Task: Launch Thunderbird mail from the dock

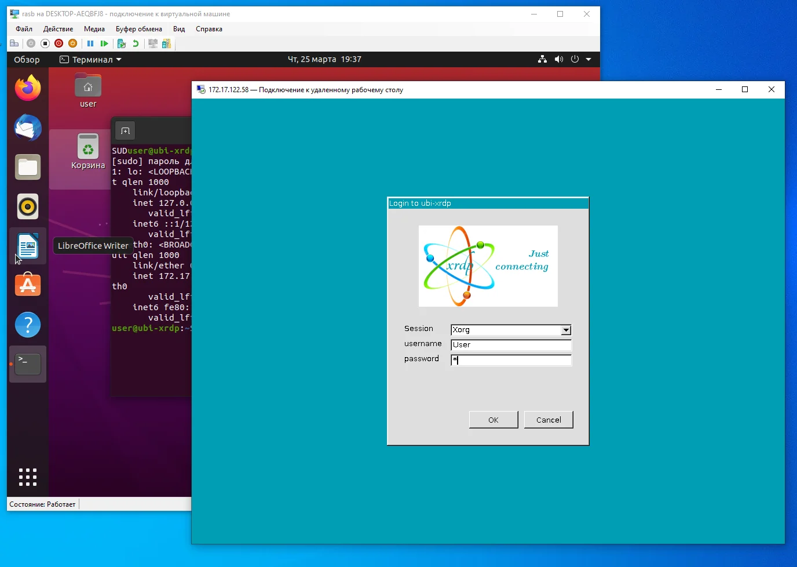Action: (x=27, y=128)
